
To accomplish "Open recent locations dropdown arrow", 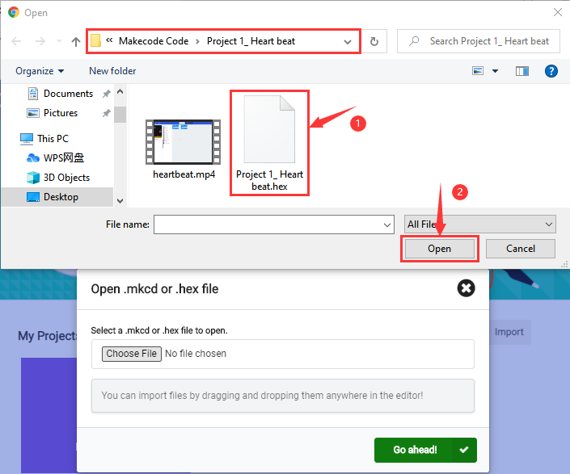I will (x=59, y=41).
